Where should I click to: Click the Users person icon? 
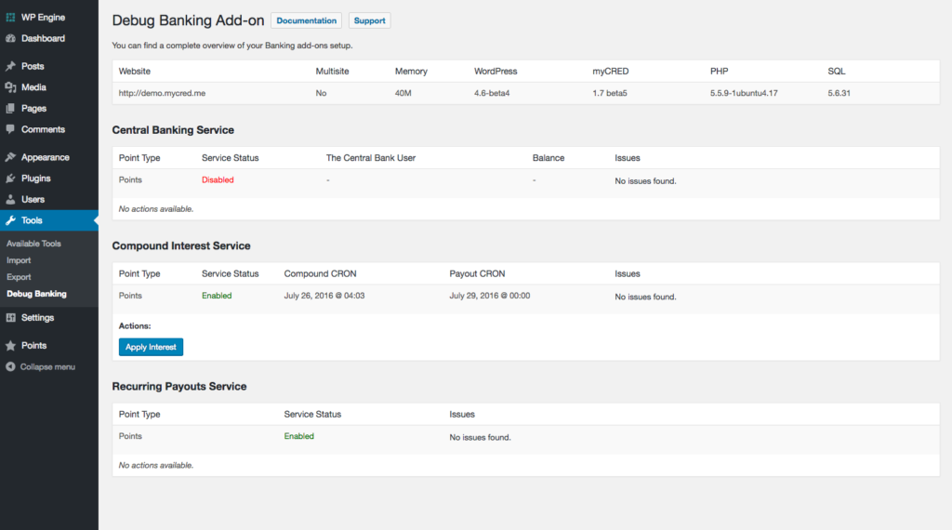click(x=10, y=199)
